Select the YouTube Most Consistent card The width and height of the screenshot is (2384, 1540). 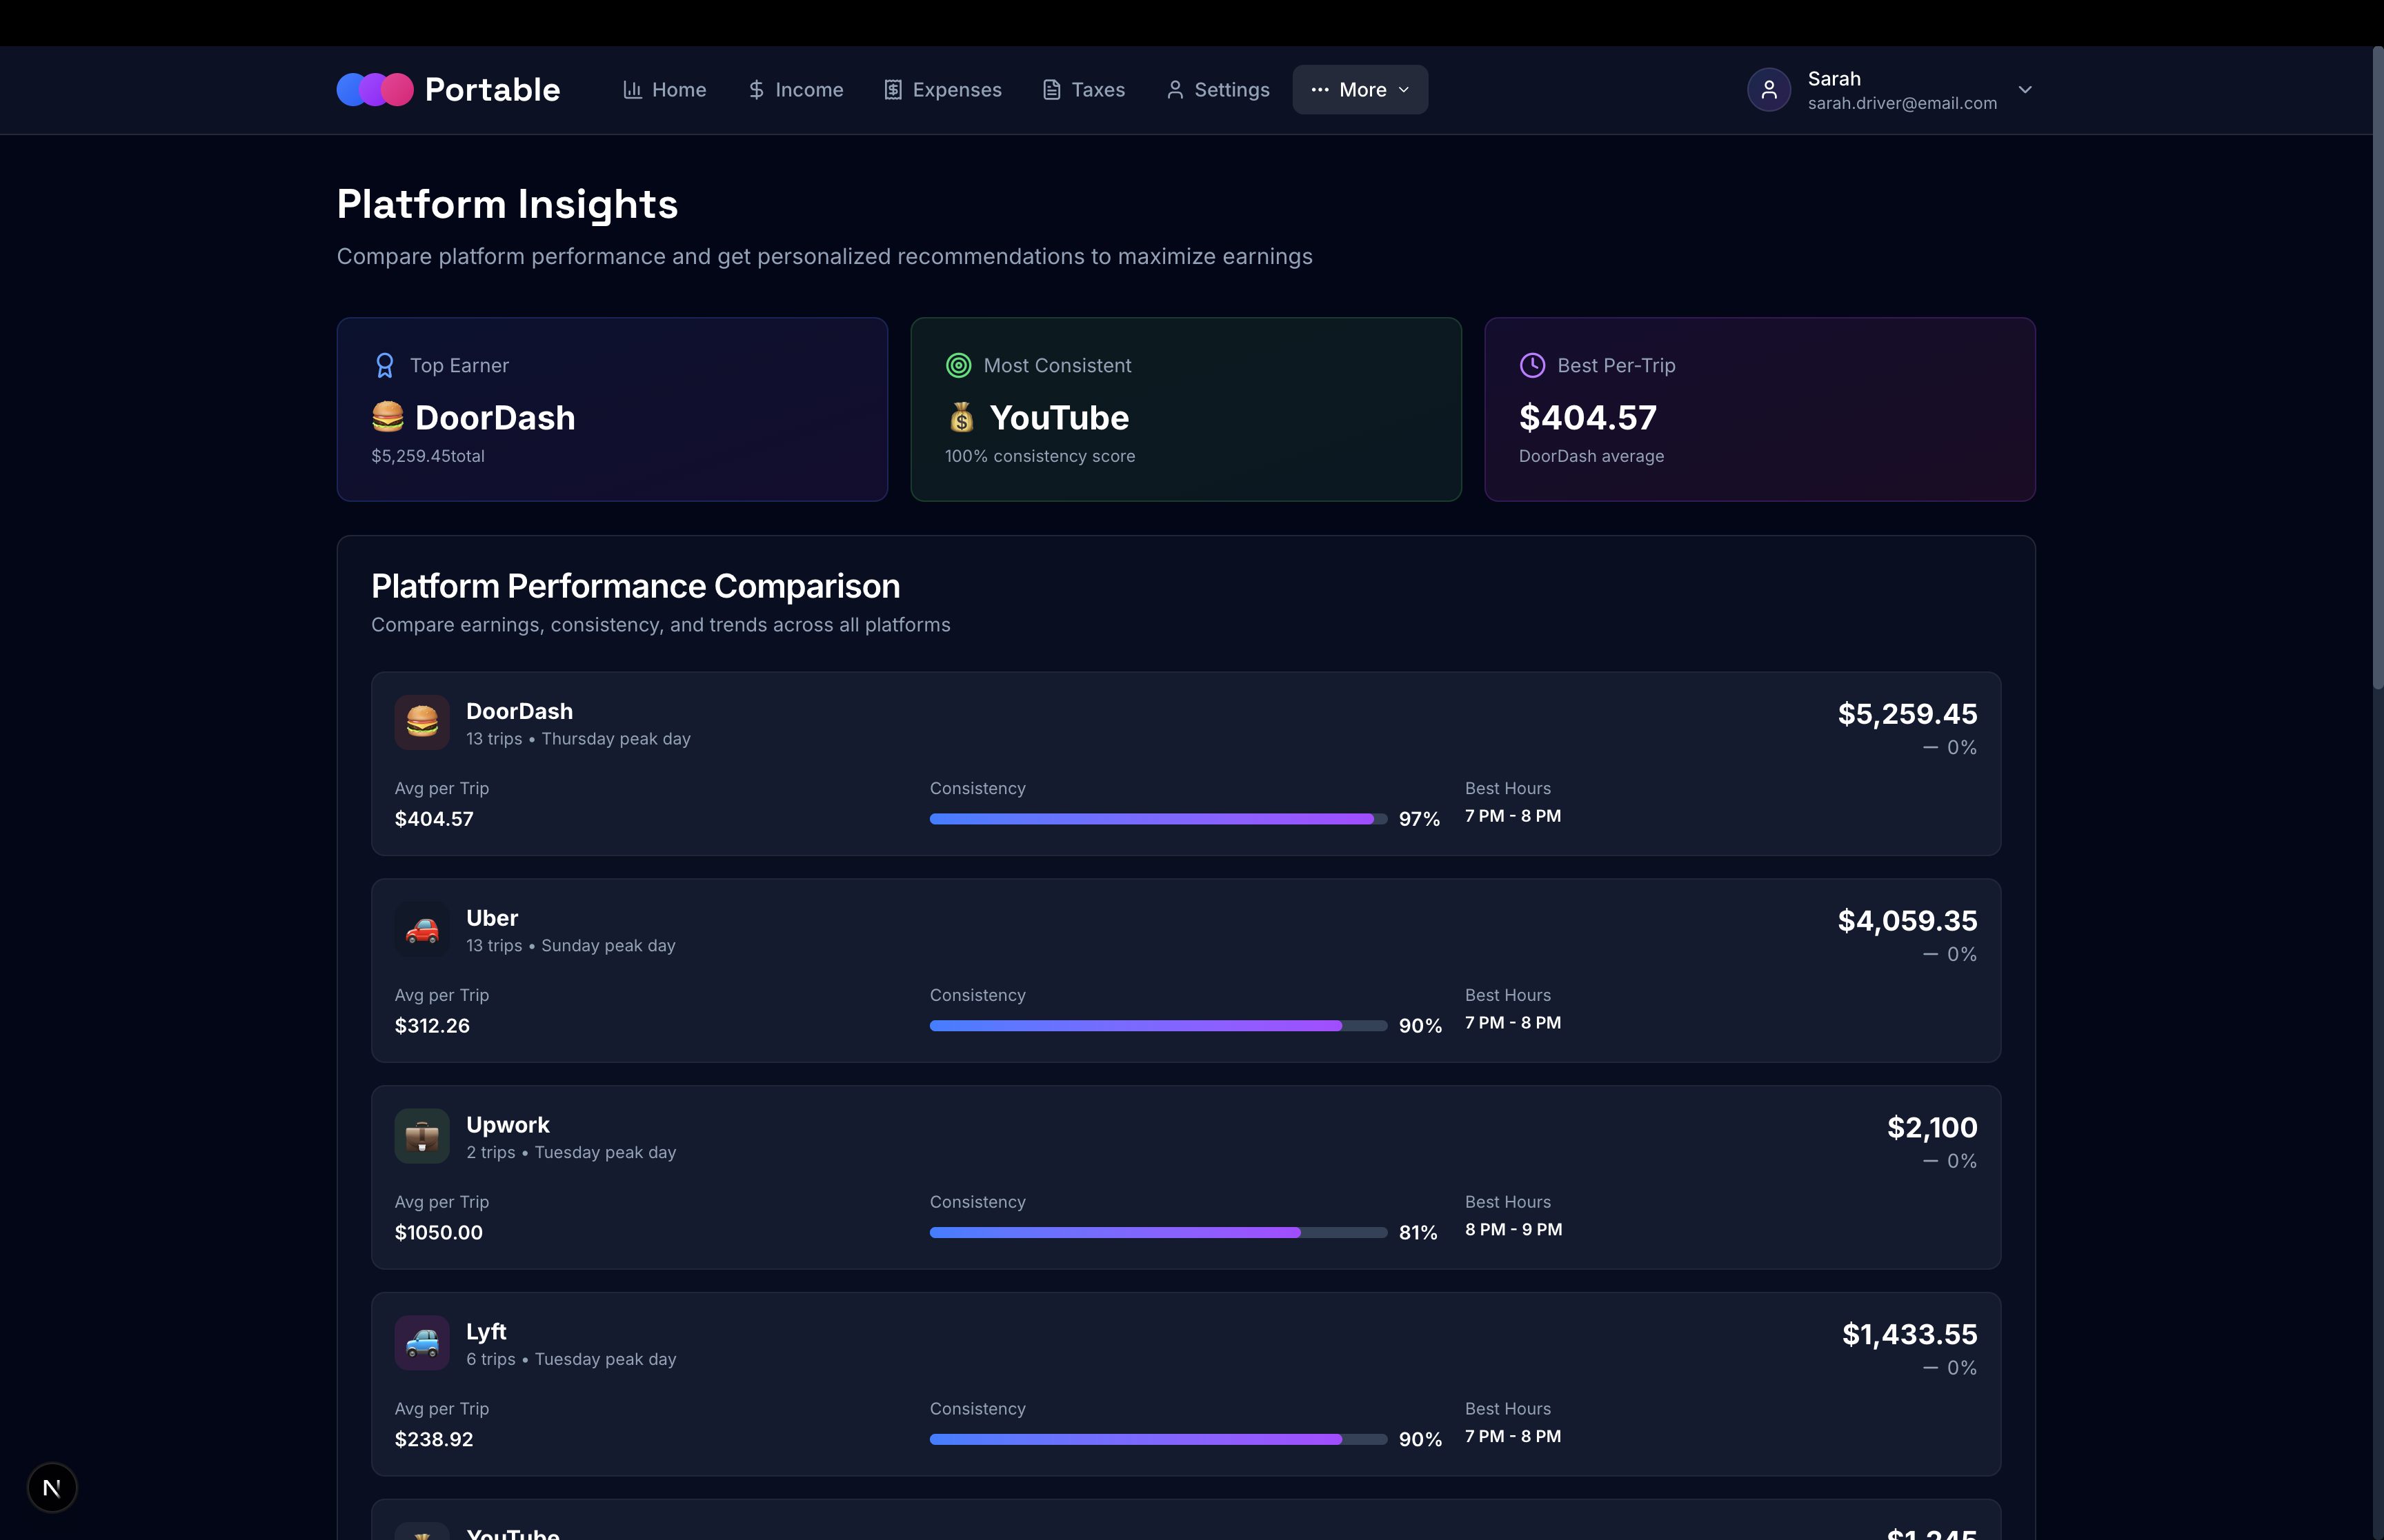[1186, 410]
